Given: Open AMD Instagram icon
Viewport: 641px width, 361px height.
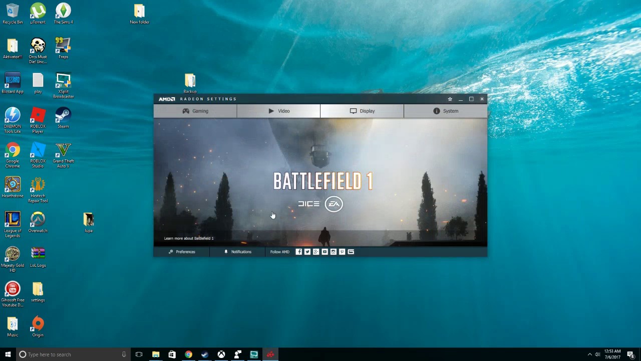Looking at the screenshot, I should pos(334,252).
